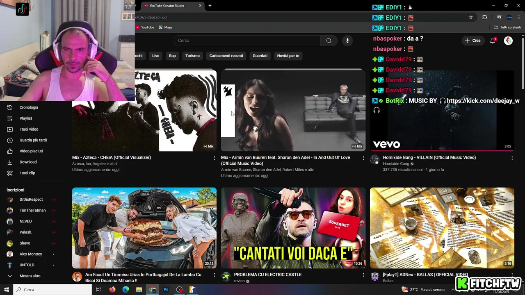525x295 pixels.
Task: Select the Novità per te chip
Action: pyautogui.click(x=288, y=56)
